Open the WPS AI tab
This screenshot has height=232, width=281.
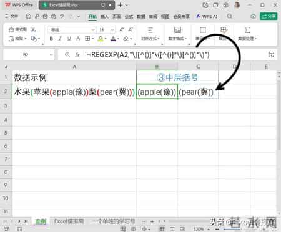tap(207, 16)
